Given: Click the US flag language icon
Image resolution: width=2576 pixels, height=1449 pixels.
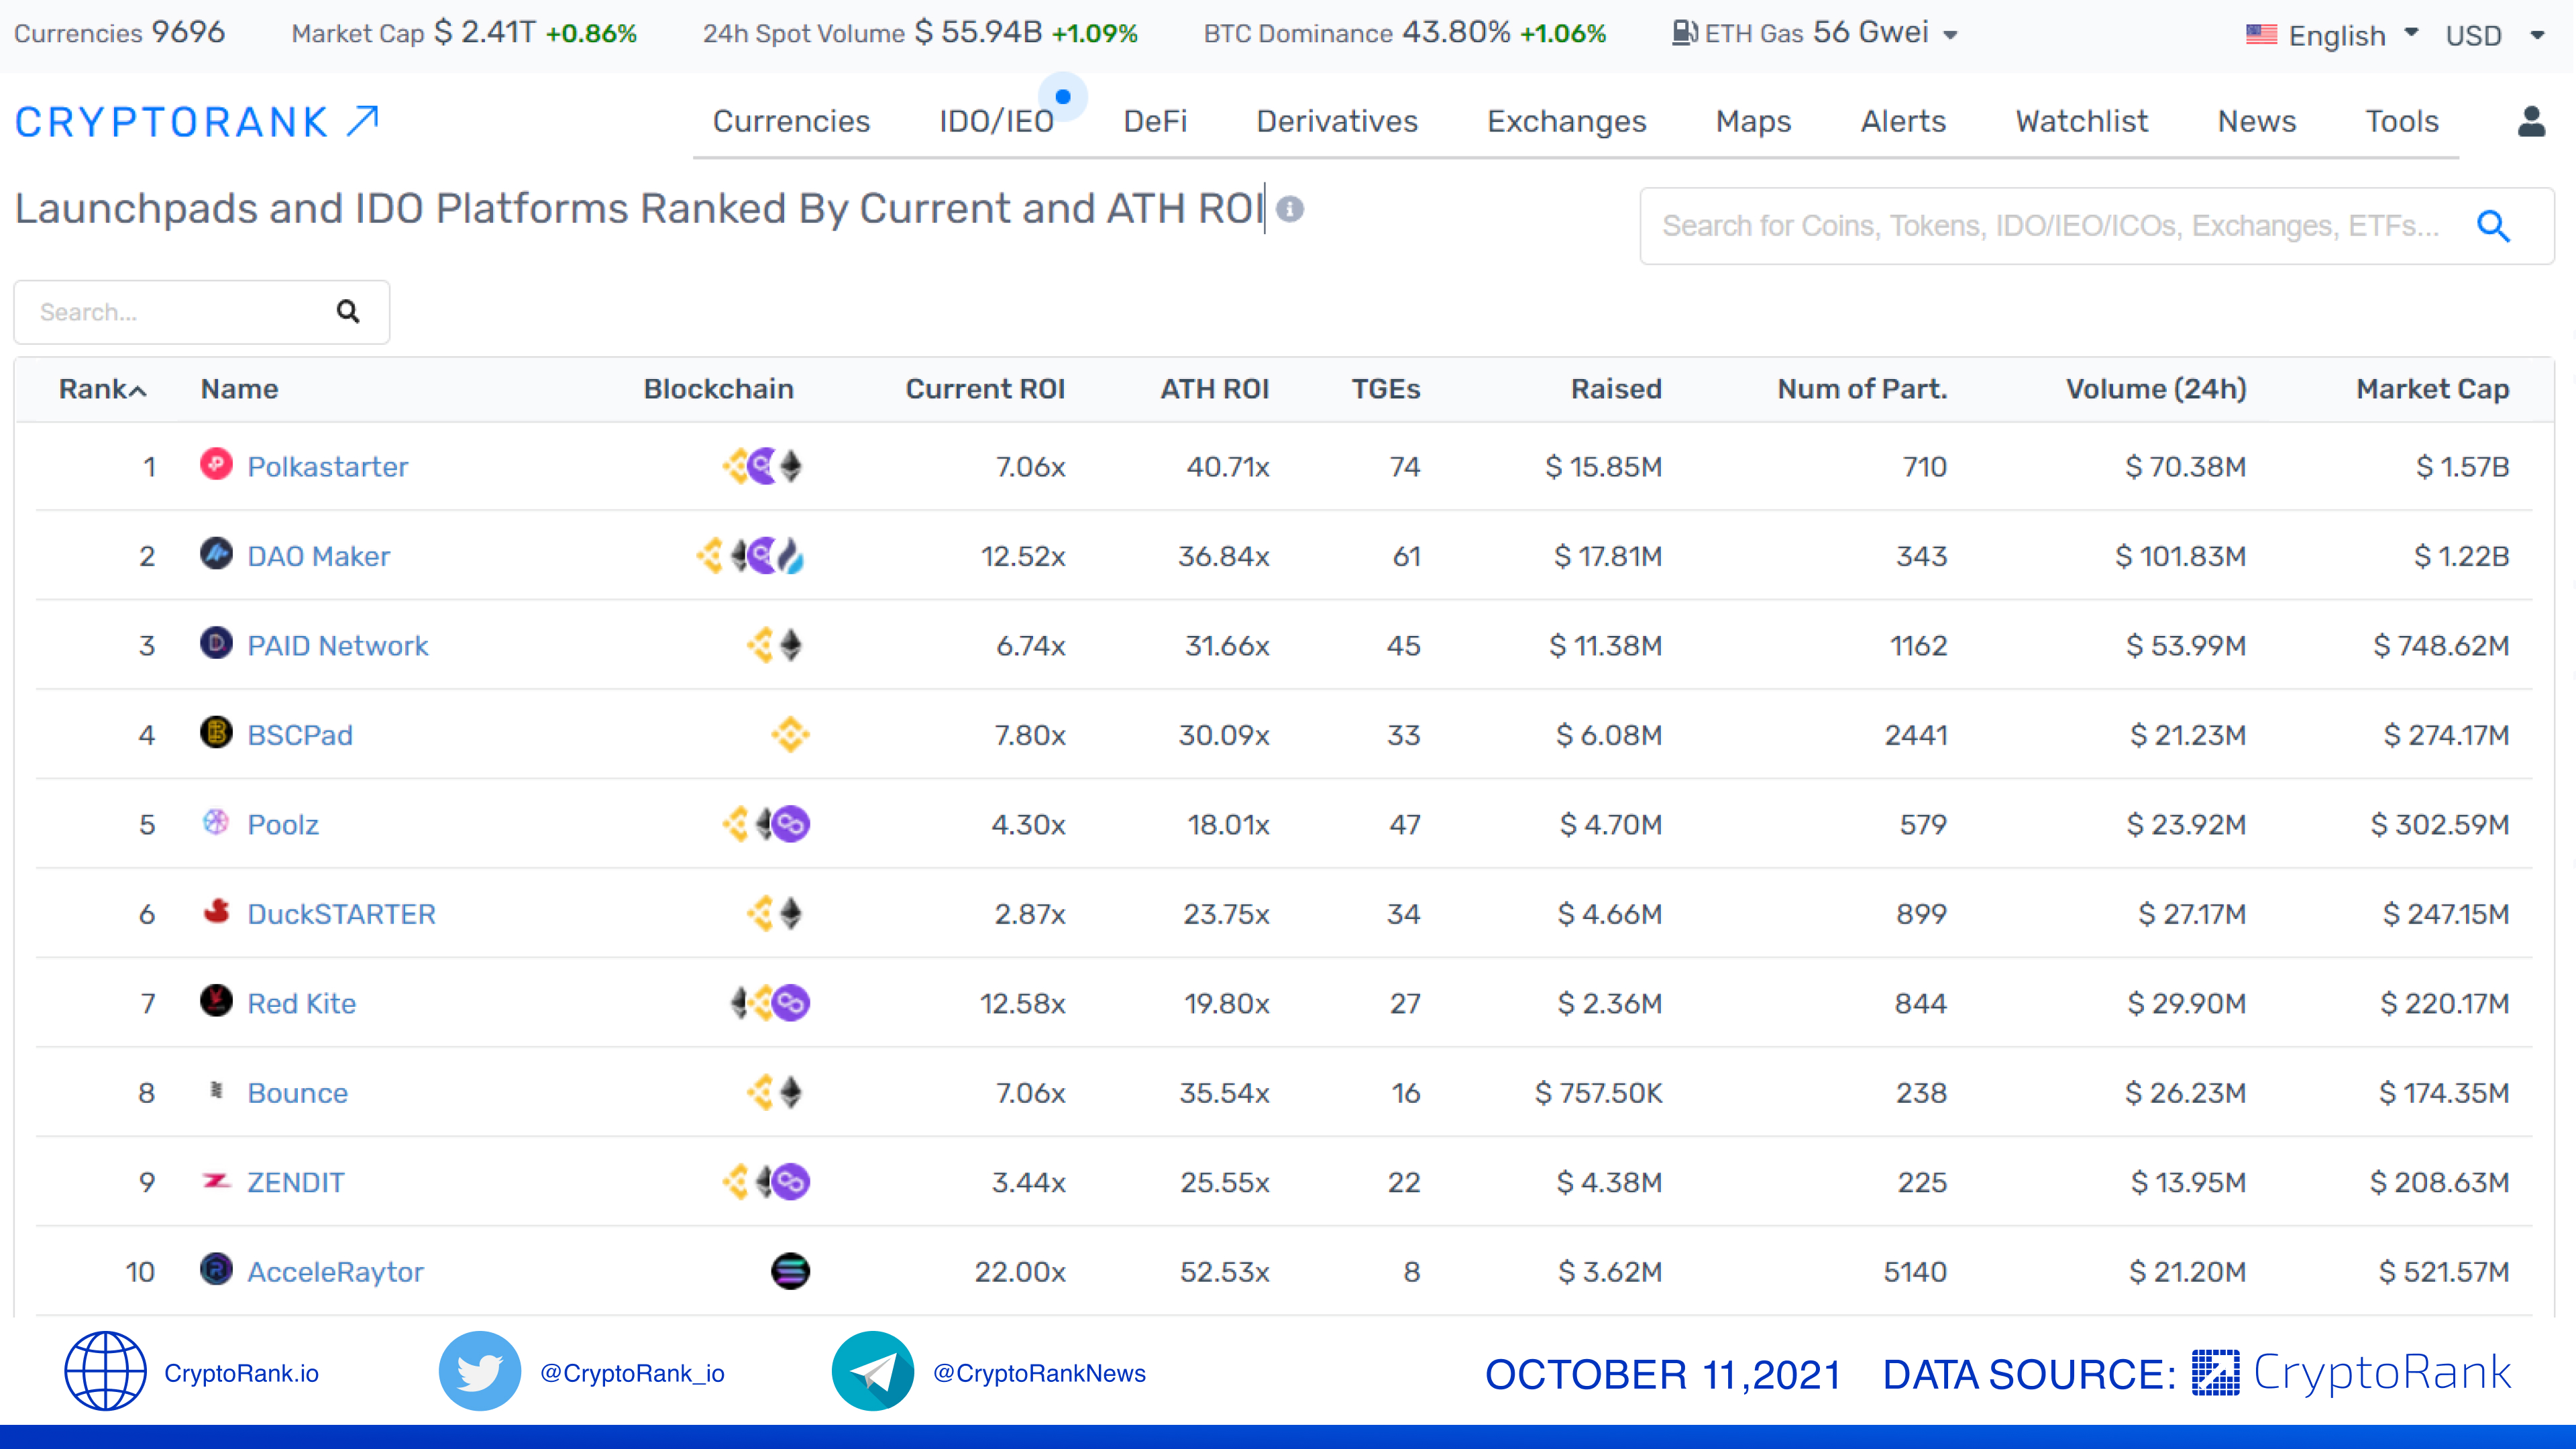Looking at the screenshot, I should tap(2261, 34).
